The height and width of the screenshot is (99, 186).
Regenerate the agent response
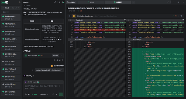62,60
